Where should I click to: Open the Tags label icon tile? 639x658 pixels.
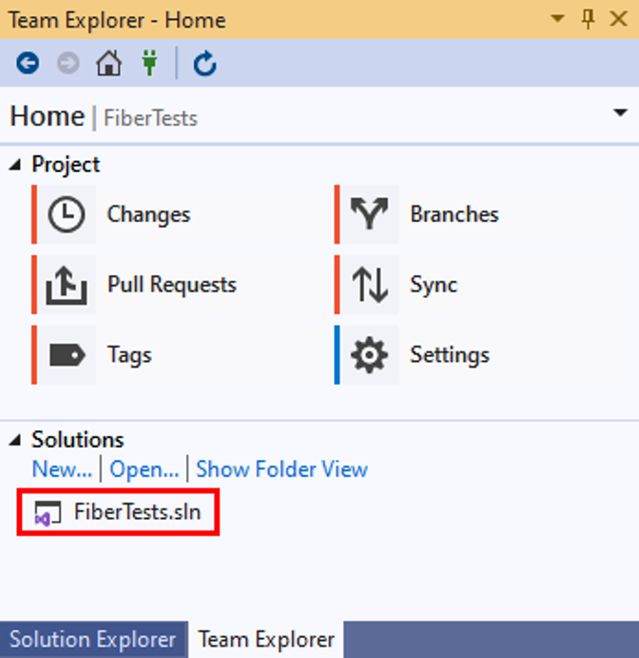click(67, 354)
